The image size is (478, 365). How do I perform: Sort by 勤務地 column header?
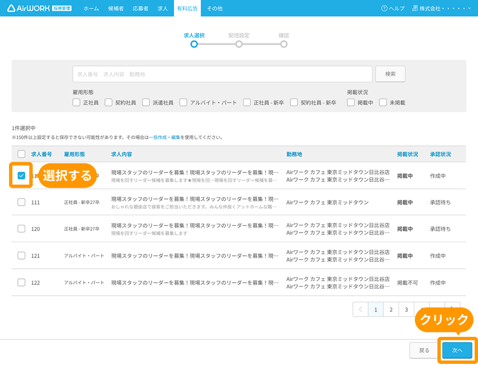[294, 154]
